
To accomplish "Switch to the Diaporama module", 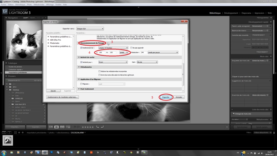I will click(x=246, y=13).
